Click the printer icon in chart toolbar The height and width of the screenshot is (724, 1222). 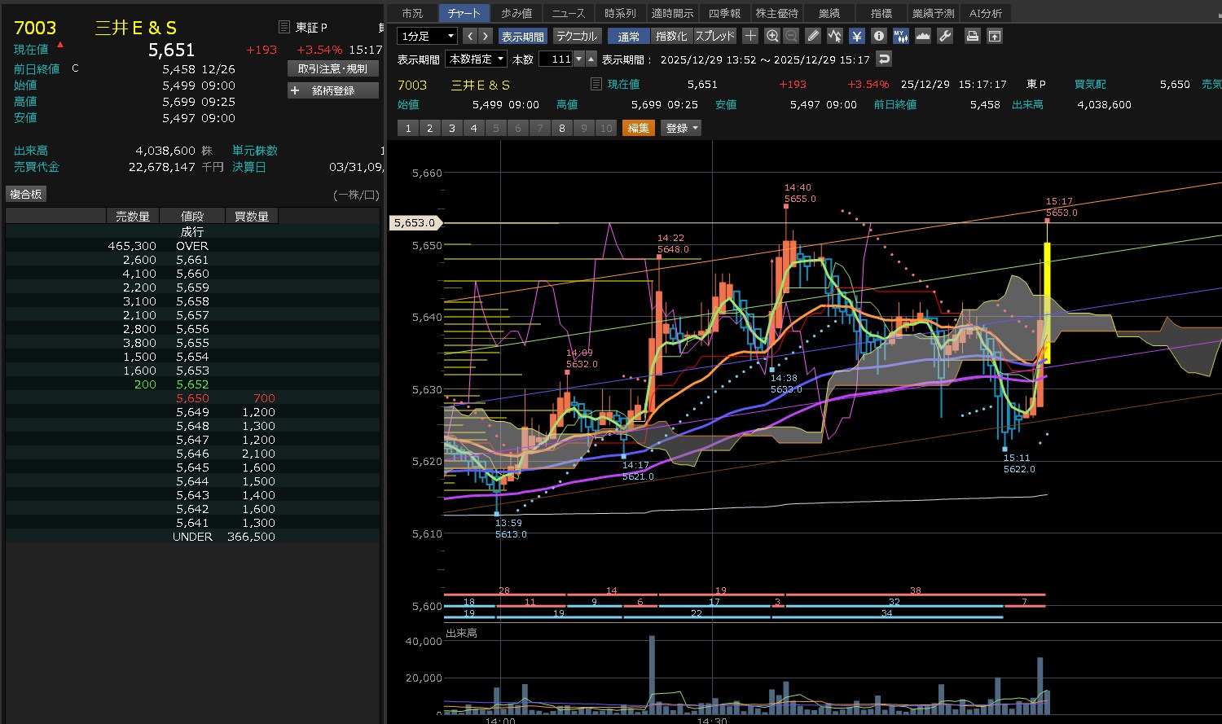pos(972,36)
